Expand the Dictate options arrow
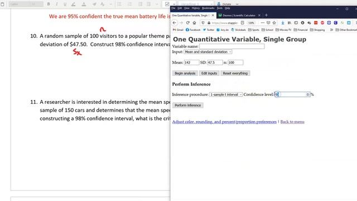357x201 pixels. [237, 4]
